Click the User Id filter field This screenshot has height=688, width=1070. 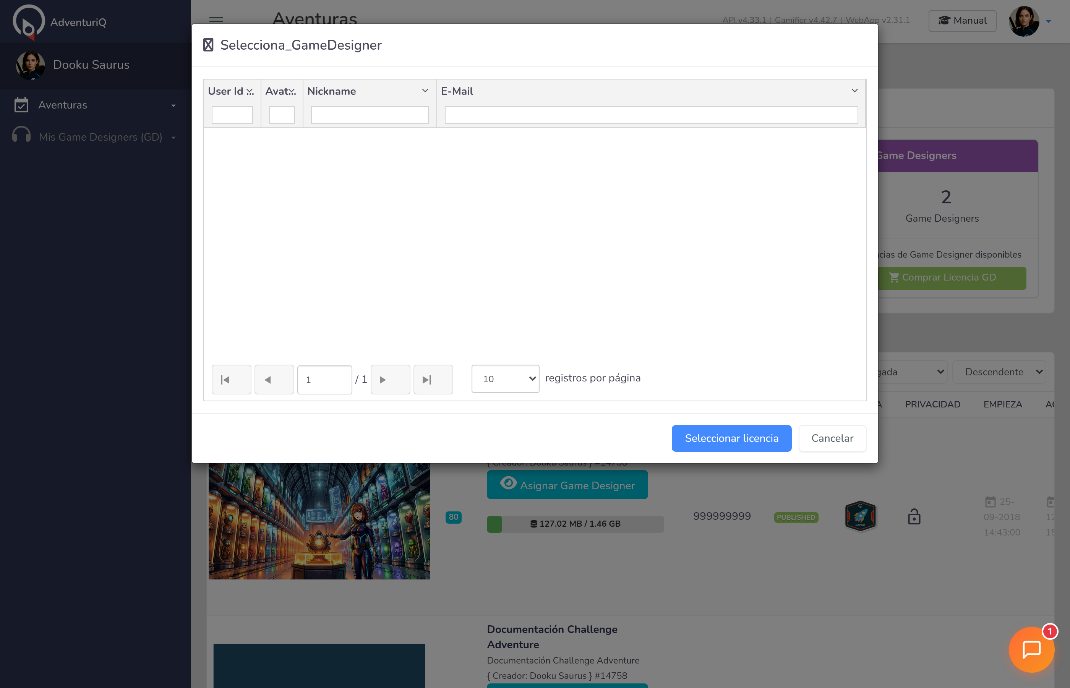click(x=232, y=115)
